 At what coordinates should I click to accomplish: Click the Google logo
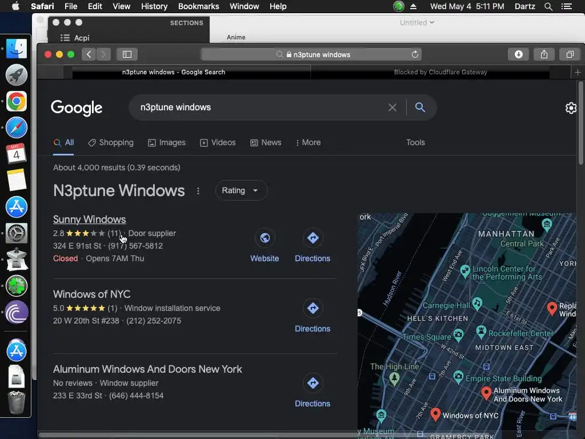pyautogui.click(x=77, y=108)
